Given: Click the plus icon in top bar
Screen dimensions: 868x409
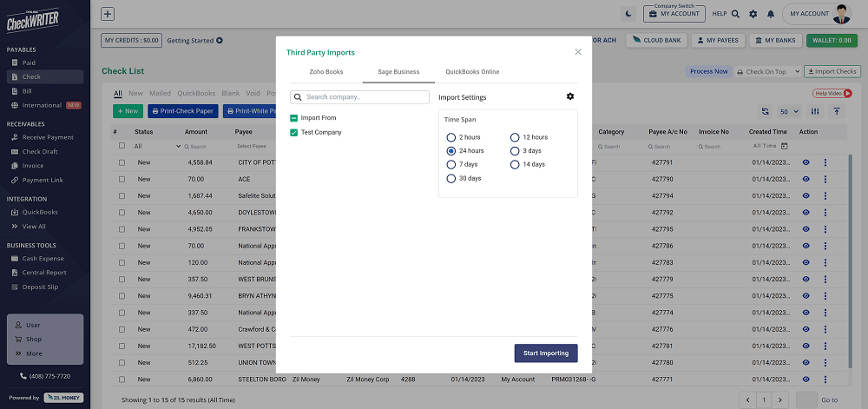Looking at the screenshot, I should [x=108, y=14].
